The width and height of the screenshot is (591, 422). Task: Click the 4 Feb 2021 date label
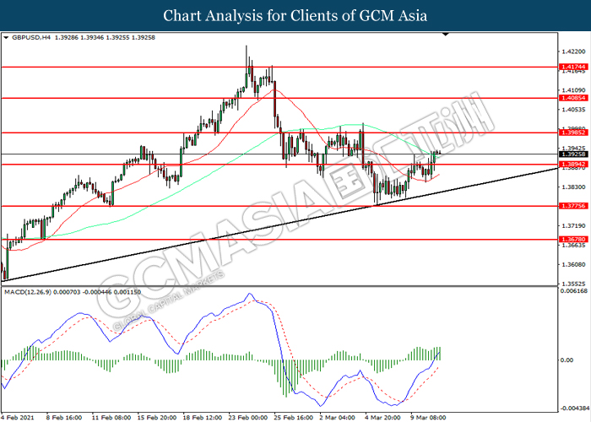18,418
